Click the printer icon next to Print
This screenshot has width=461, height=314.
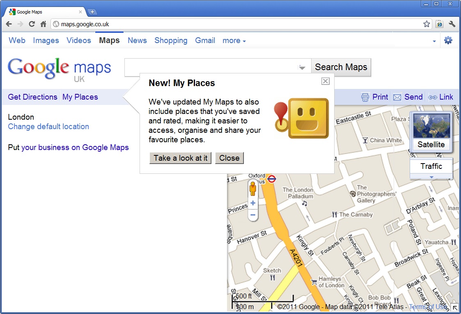(x=365, y=97)
